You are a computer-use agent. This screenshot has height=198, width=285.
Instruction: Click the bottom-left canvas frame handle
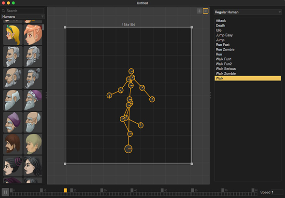point(65,164)
